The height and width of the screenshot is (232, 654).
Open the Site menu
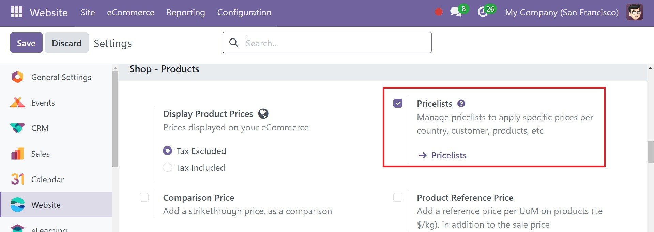pyautogui.click(x=88, y=13)
